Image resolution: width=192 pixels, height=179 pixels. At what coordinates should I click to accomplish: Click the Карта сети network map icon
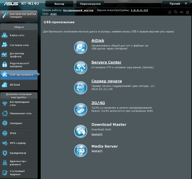[x=4, y=35]
